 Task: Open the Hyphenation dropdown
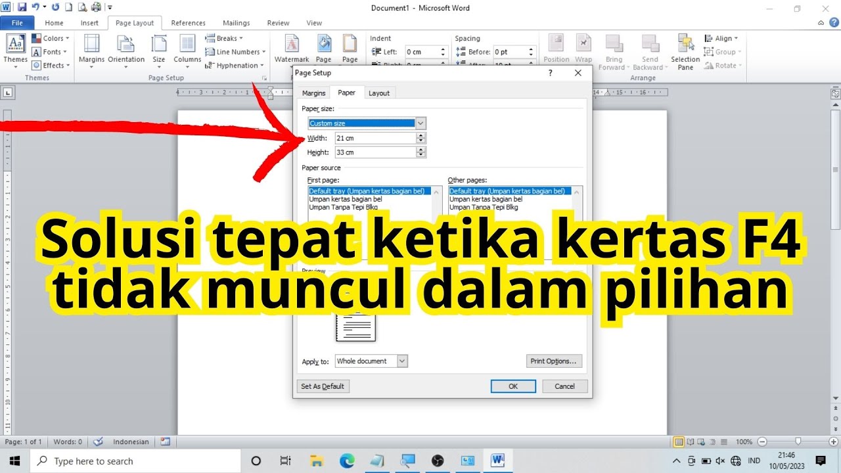235,65
